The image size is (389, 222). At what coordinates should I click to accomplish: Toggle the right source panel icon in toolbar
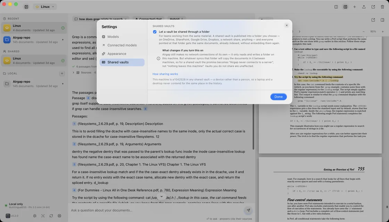click(345, 7)
